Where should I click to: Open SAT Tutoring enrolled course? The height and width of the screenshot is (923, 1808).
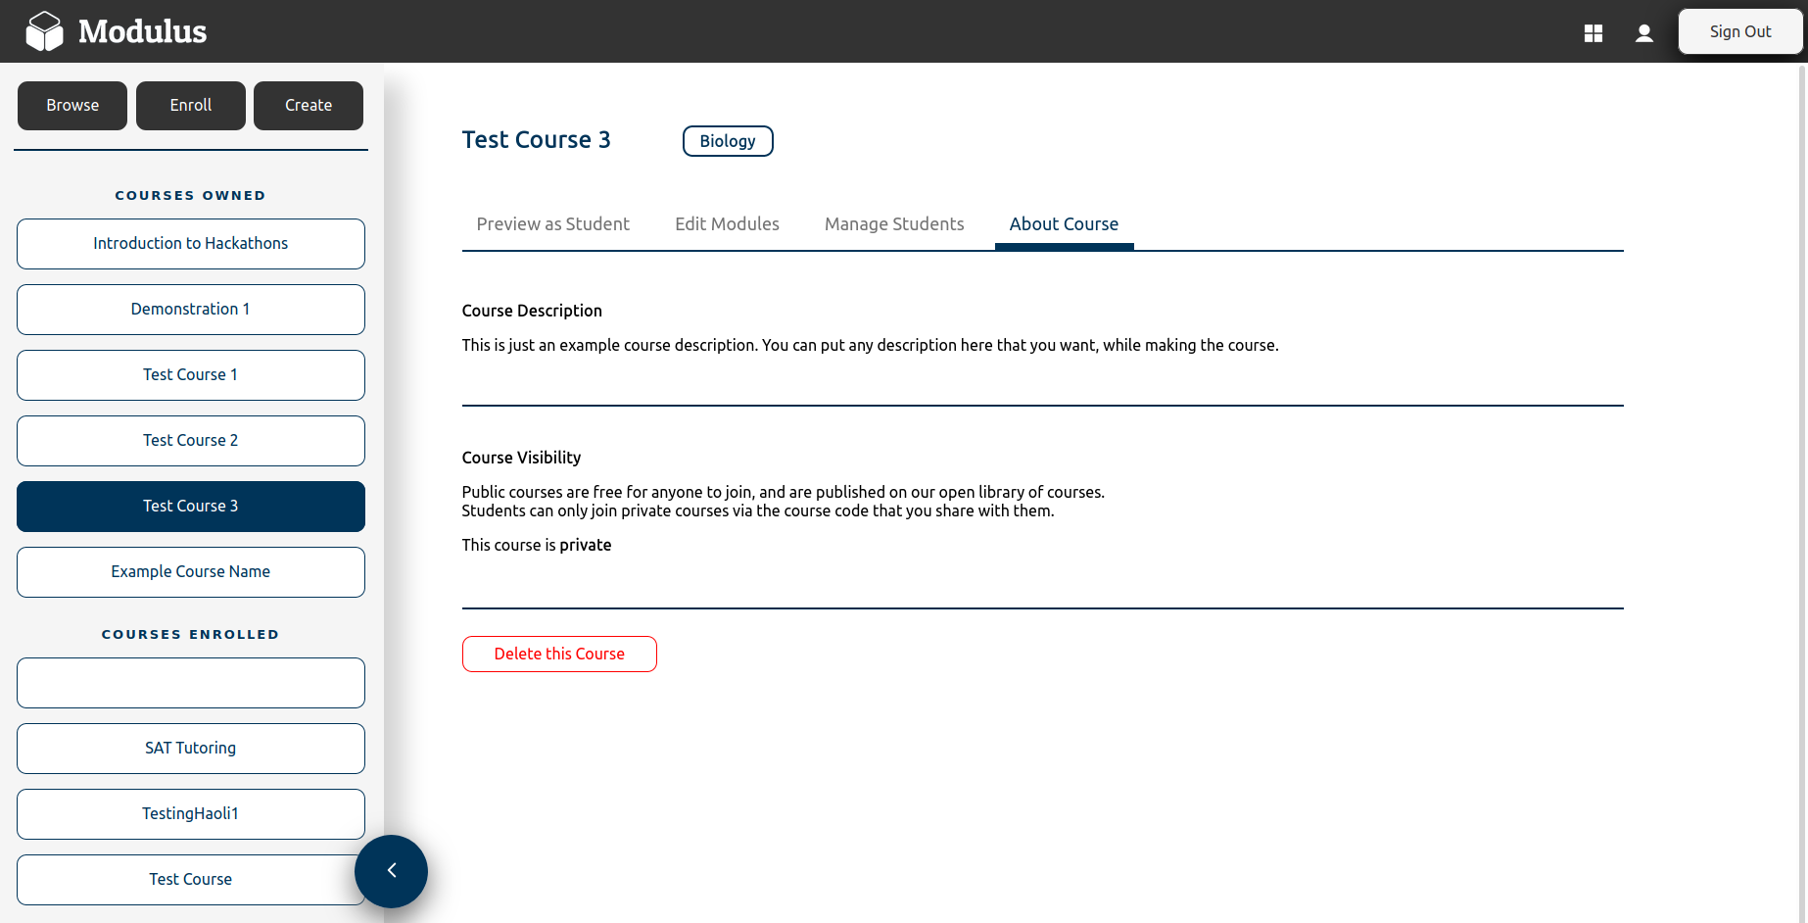(x=191, y=749)
